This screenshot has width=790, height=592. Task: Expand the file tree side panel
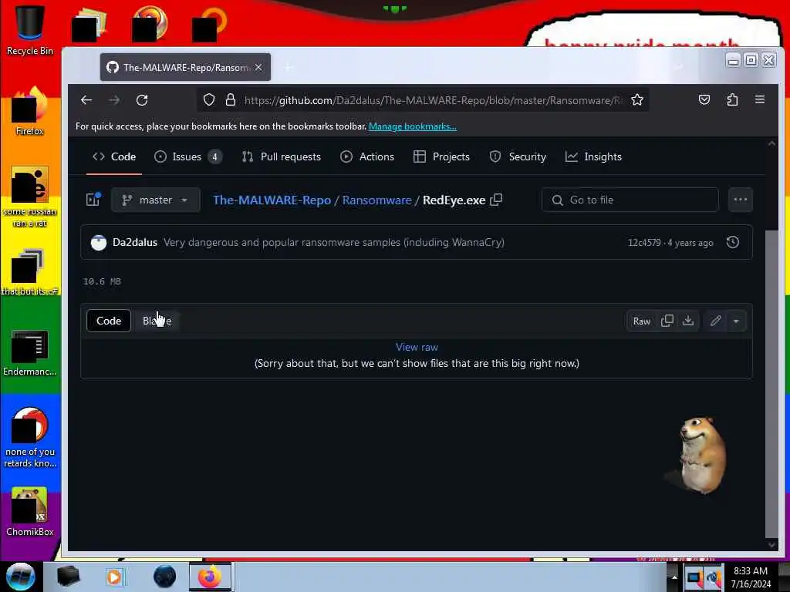pyautogui.click(x=93, y=200)
